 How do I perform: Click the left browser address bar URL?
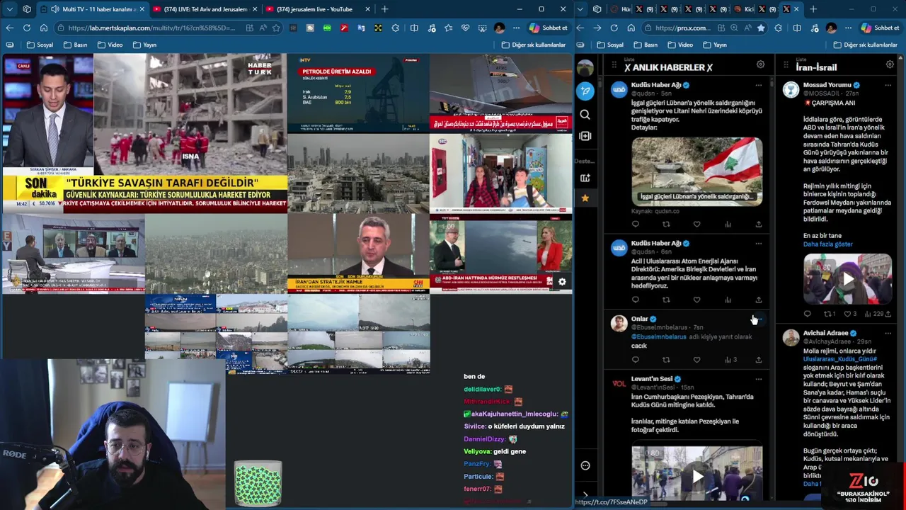(151, 28)
